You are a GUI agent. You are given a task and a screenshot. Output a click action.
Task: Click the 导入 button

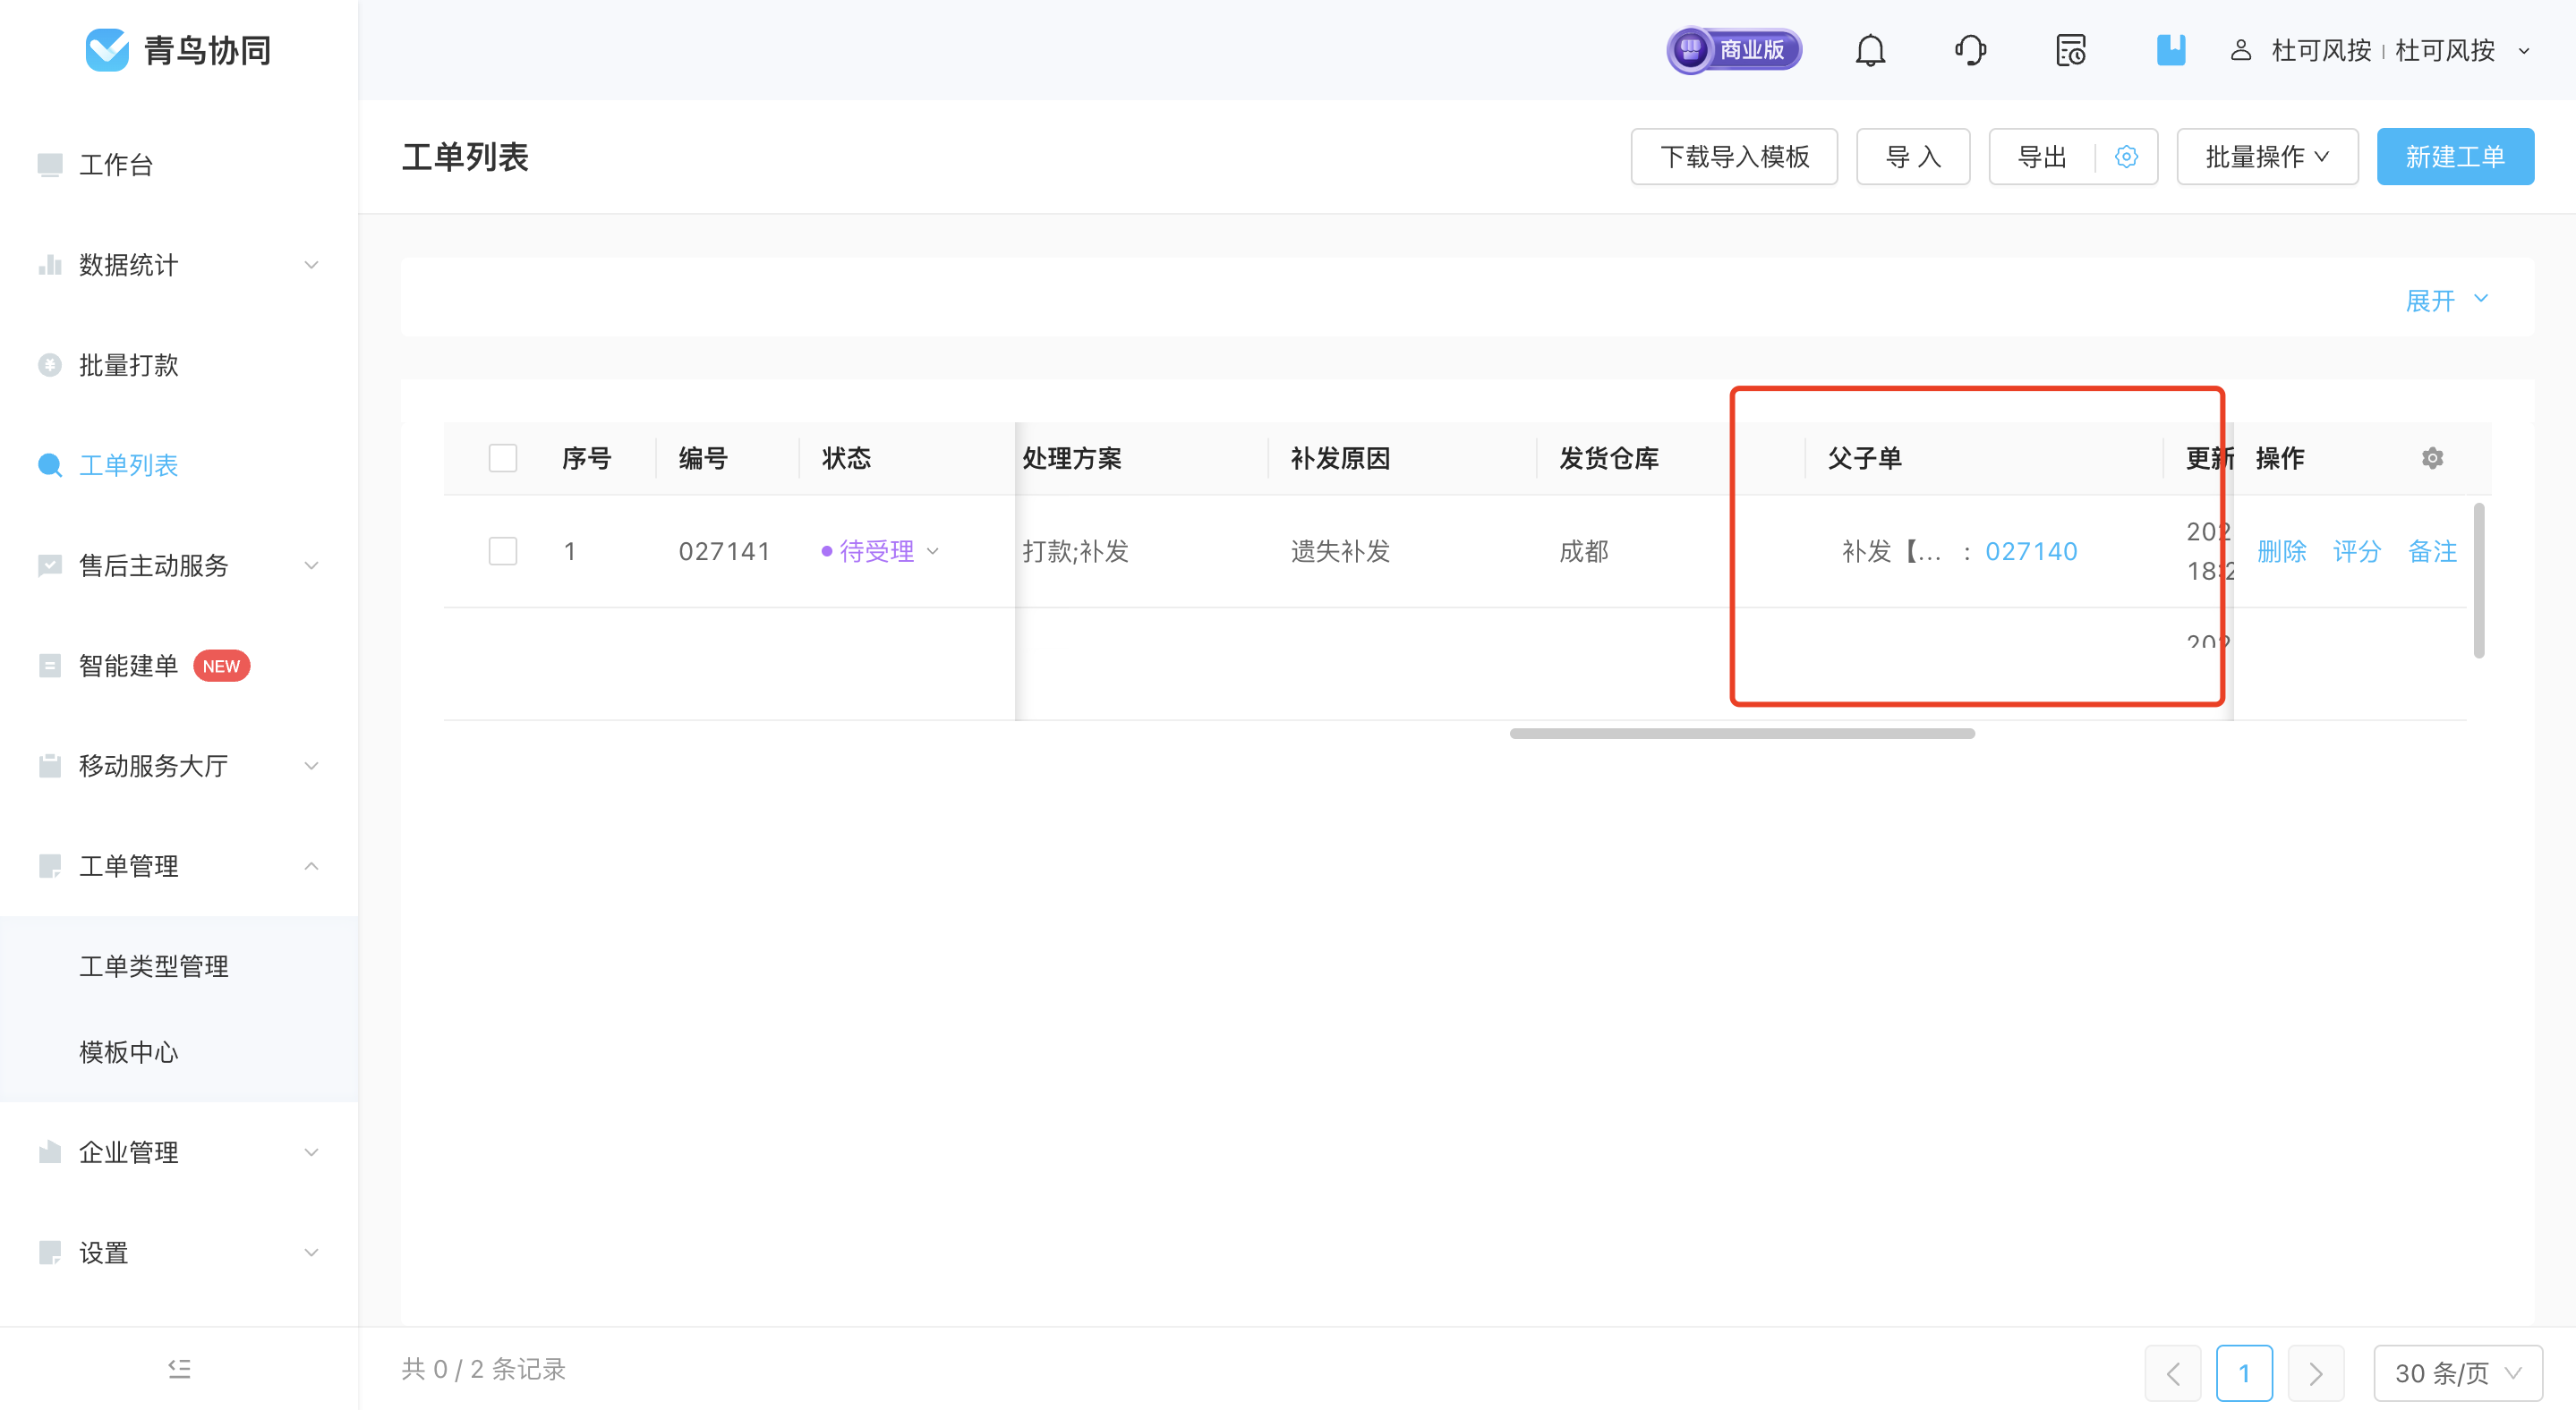click(1913, 157)
